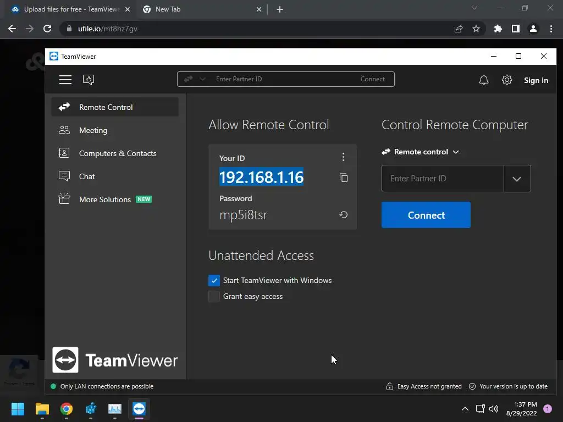Open Chat in the sidebar

point(115,176)
